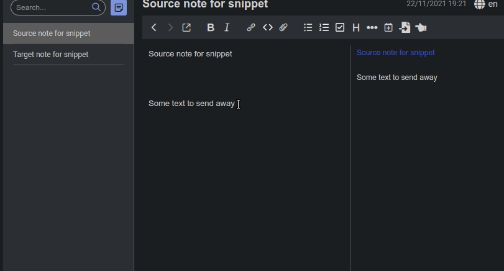
Task: Go forward with the right arrow icon
Action: 170,27
